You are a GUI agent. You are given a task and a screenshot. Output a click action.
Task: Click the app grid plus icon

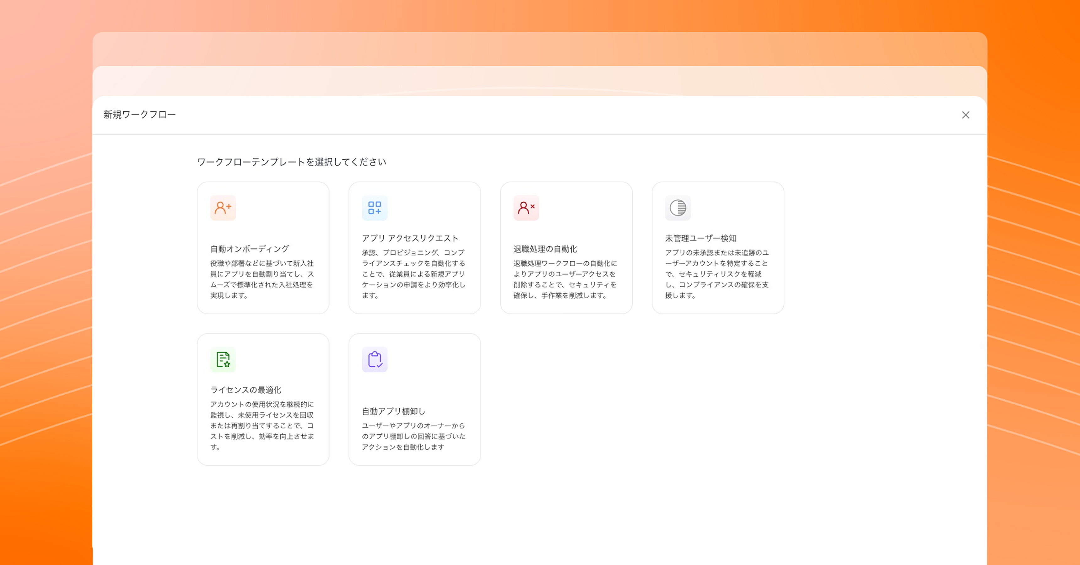[x=375, y=208]
